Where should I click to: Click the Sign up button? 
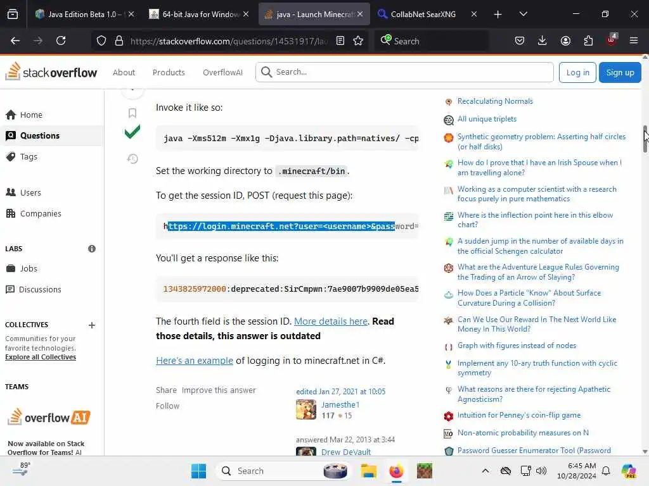pyautogui.click(x=620, y=72)
